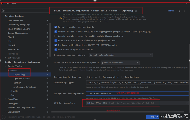Toggle Exclude build directory checkbox
The width and height of the screenshot is (190, 120).
click(56, 45)
